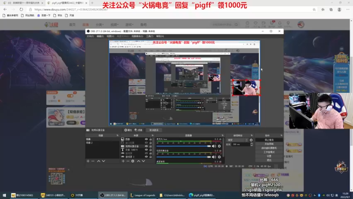Viewport: 353px width, 199px height.
Task: Open transition properties gear in scene transitions panel
Action: point(251,140)
